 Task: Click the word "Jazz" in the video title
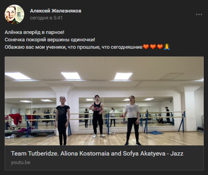[x=177, y=154]
